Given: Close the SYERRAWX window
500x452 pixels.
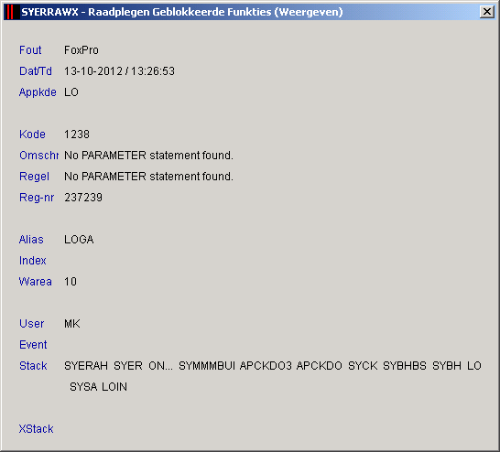Looking at the screenshot, I should point(486,12).
